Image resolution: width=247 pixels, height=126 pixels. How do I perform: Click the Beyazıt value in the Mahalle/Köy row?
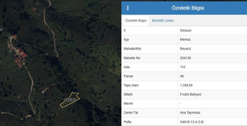coord(186,49)
